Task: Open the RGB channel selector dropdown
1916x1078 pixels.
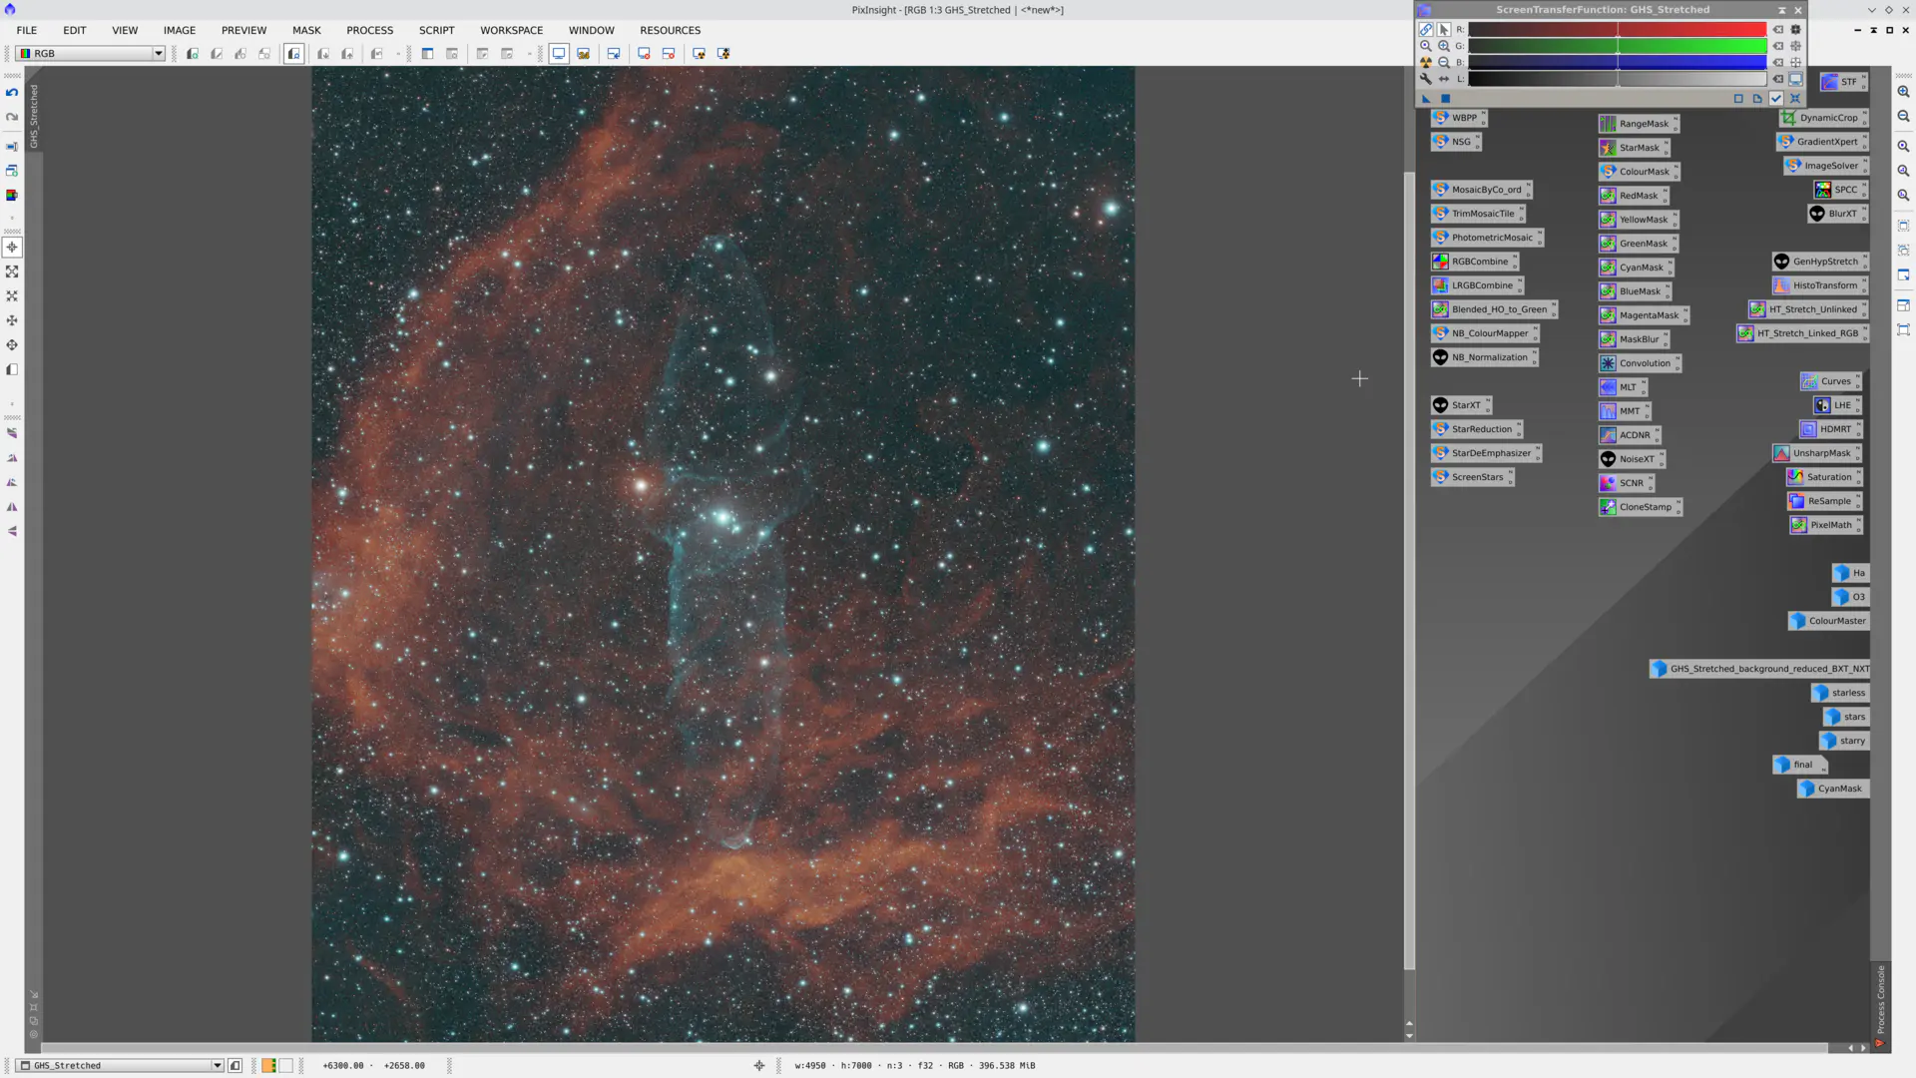Action: [157, 53]
